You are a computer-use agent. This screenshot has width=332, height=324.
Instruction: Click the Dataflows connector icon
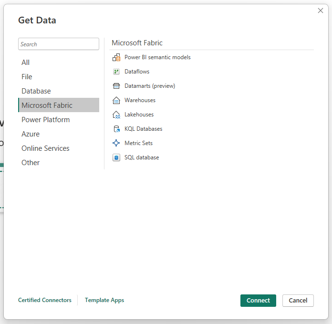(x=116, y=72)
